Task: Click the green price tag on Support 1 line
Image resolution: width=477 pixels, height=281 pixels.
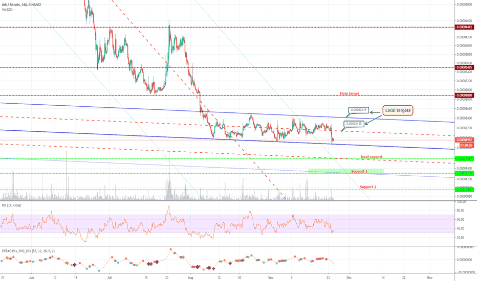Action: point(464,173)
